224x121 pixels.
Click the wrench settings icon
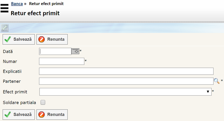[5, 28]
